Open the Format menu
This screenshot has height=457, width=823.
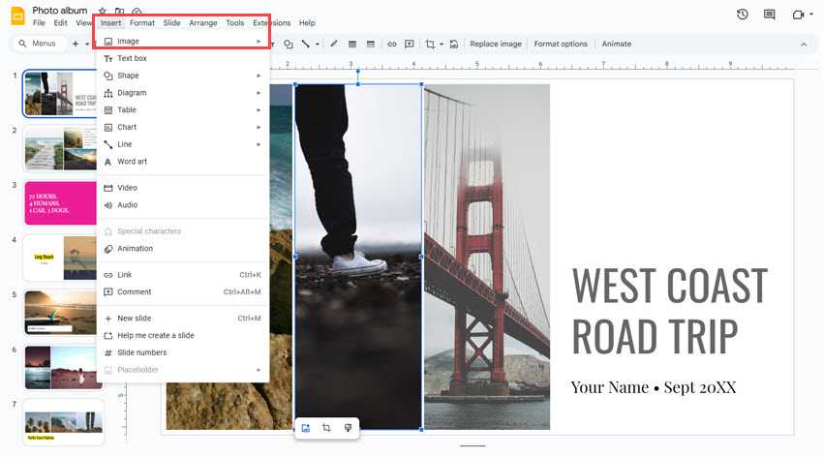coord(142,23)
